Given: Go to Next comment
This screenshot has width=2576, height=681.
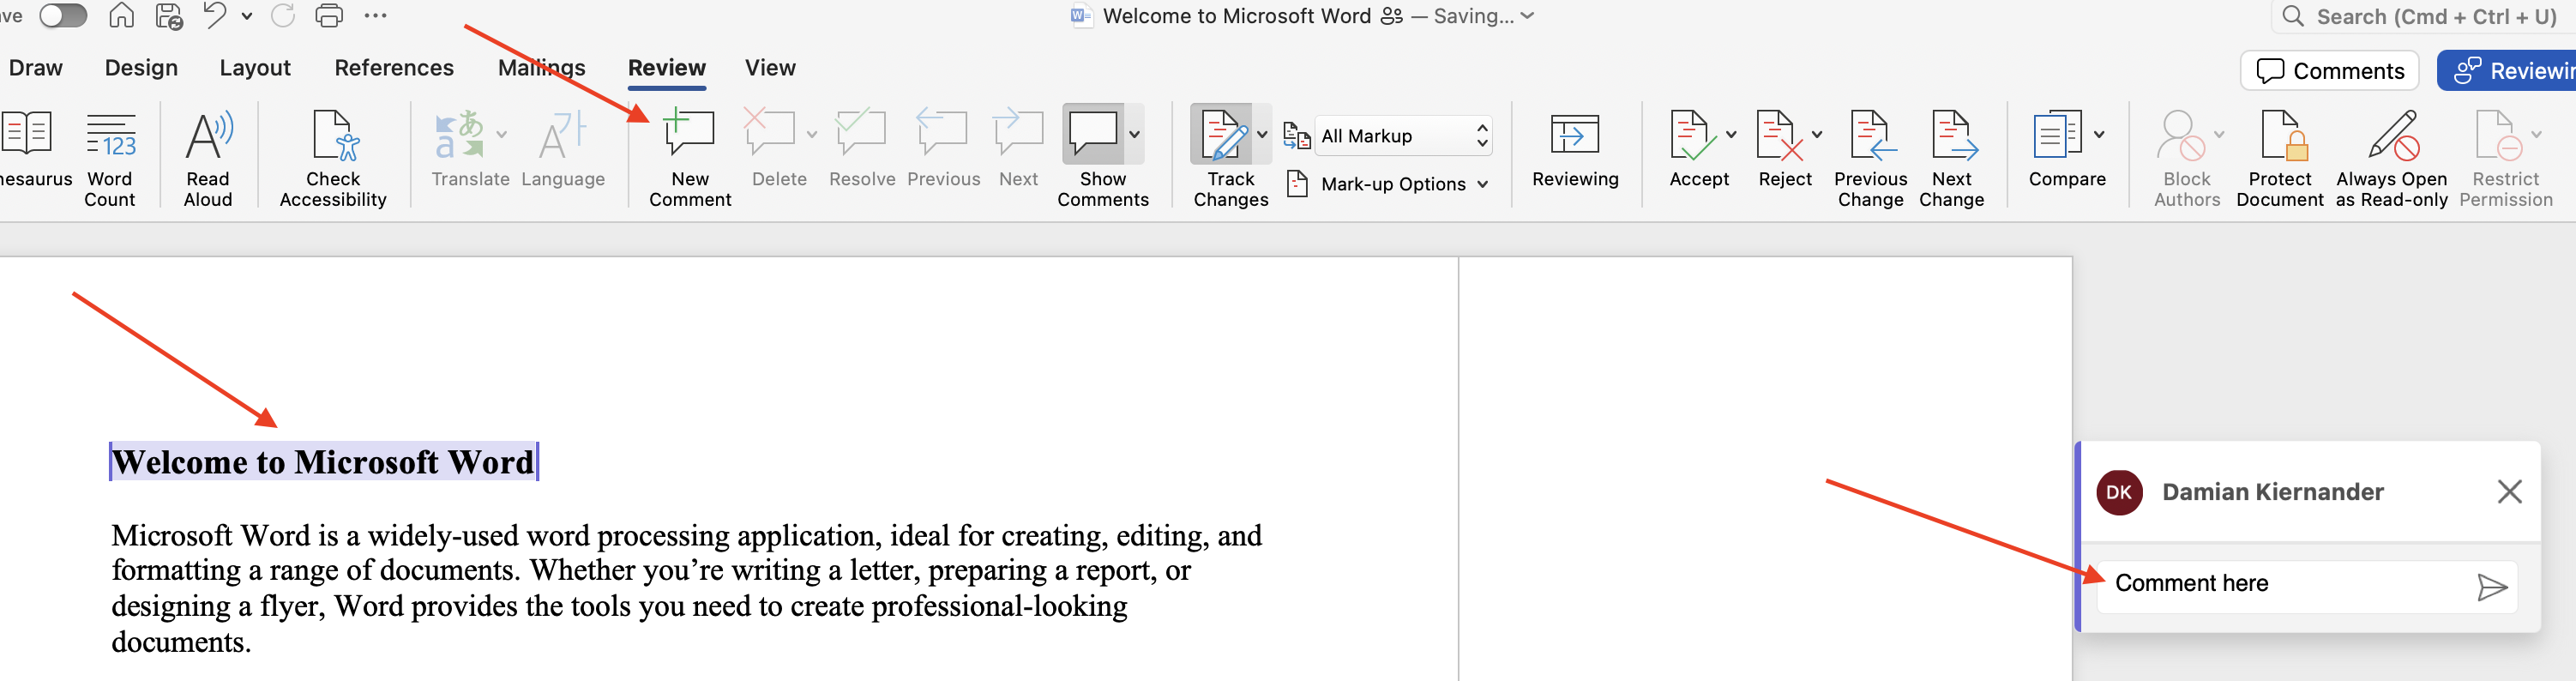Looking at the screenshot, I should pyautogui.click(x=1018, y=150).
